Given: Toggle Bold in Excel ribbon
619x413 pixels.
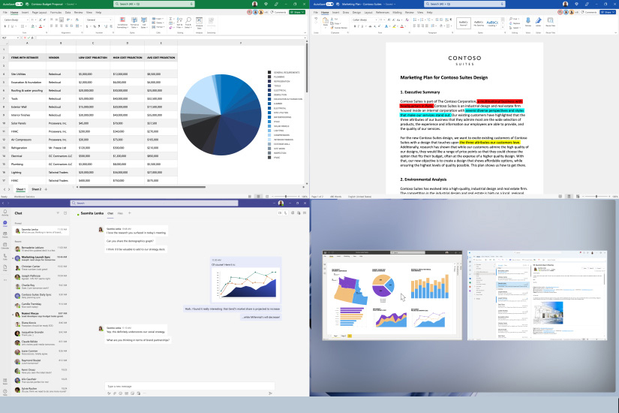Looking at the screenshot, I should tap(5, 26).
